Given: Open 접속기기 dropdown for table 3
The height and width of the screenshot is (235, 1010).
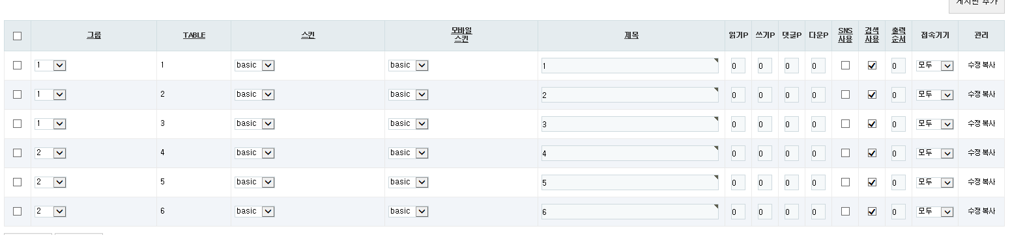Looking at the screenshot, I should [935, 123].
